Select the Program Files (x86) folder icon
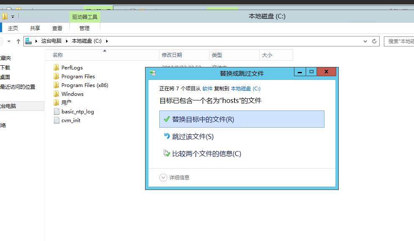 56,85
